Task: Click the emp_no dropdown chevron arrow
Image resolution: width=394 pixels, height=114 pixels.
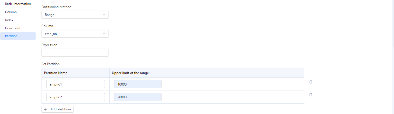Action: point(104,34)
